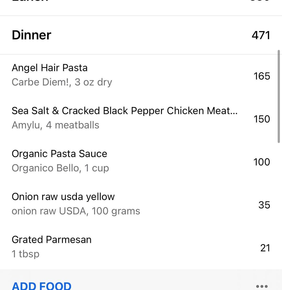Tap the 150 calorie value for meatballs
This screenshot has width=282, height=290.
(x=262, y=119)
